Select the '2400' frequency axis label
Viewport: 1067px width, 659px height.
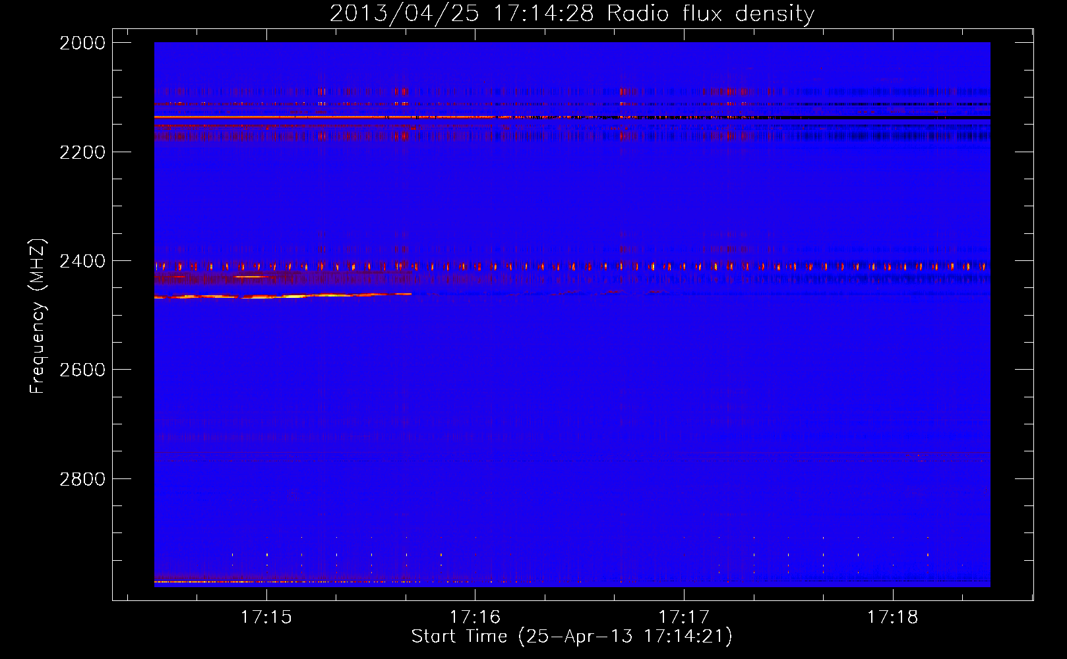82,261
